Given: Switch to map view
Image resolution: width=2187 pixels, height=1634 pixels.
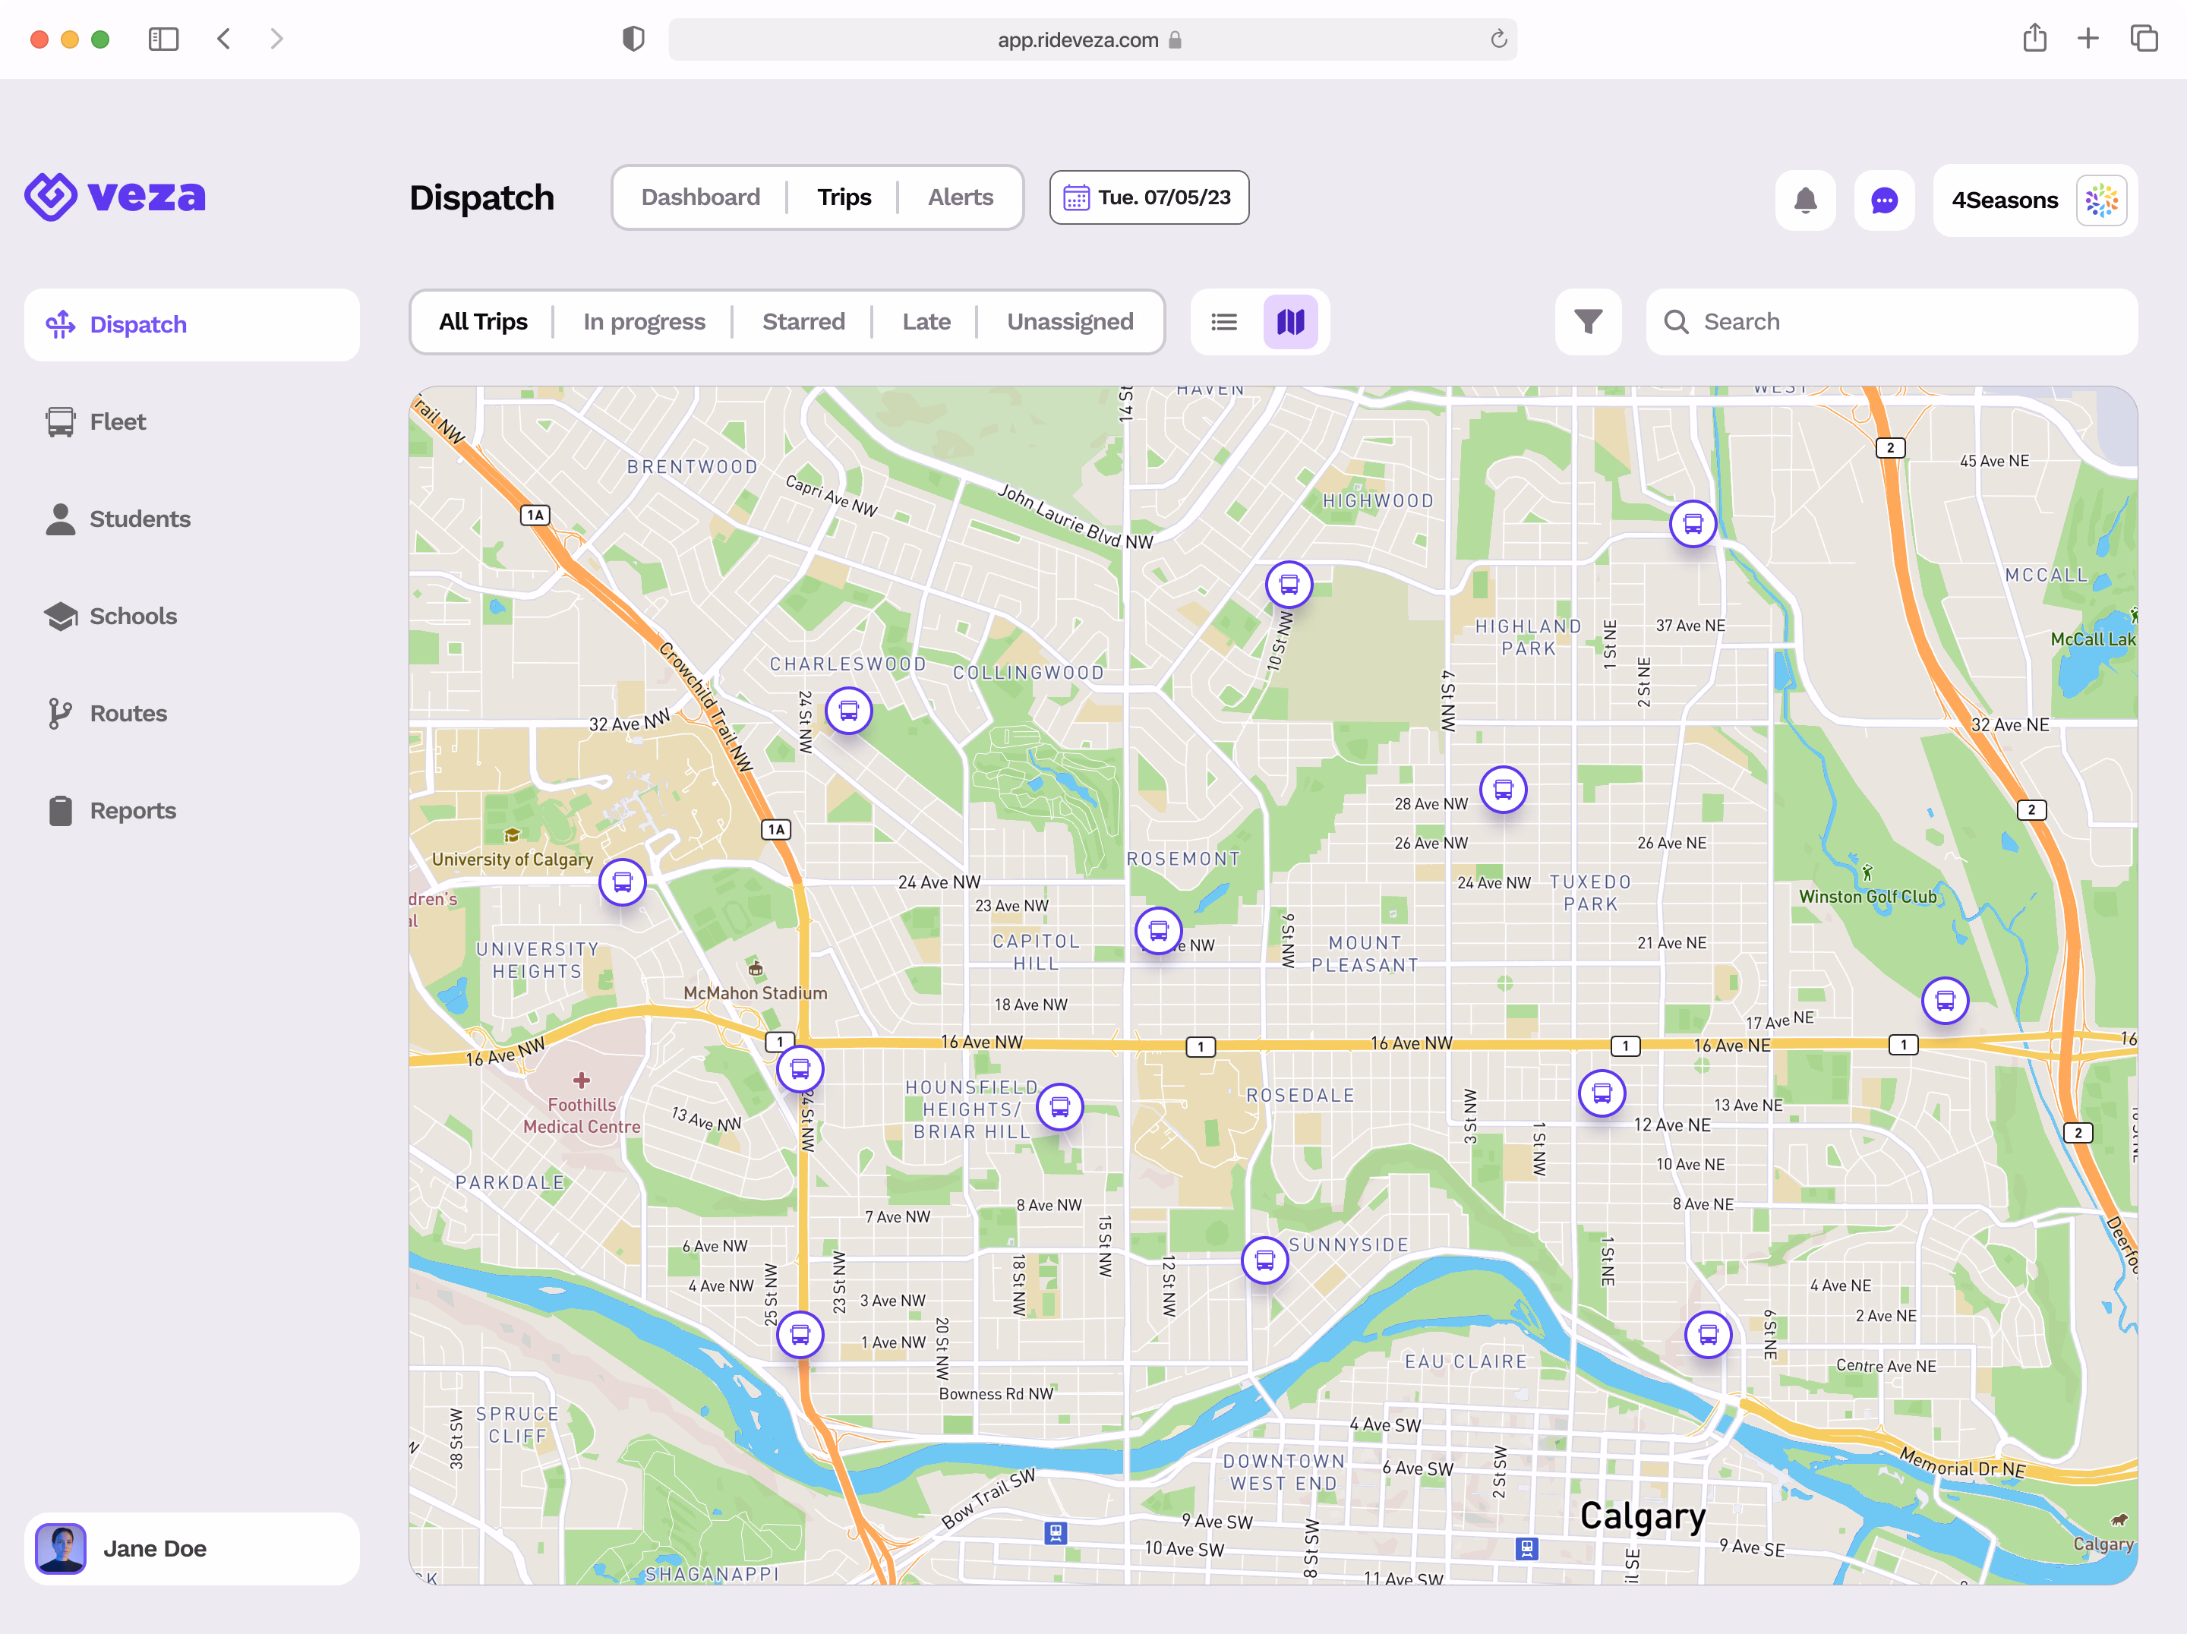Looking at the screenshot, I should [1290, 322].
